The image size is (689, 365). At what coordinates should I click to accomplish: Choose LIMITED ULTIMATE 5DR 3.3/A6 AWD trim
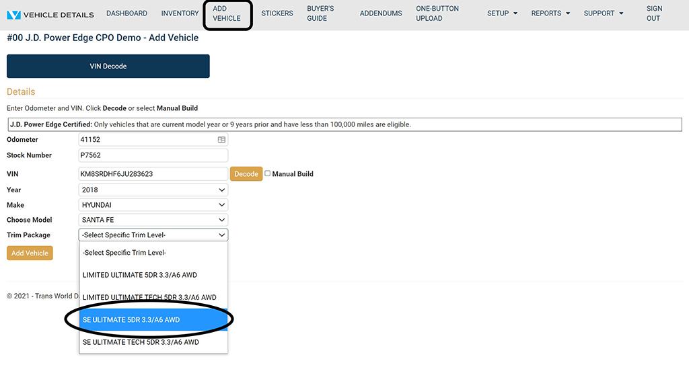point(153,275)
